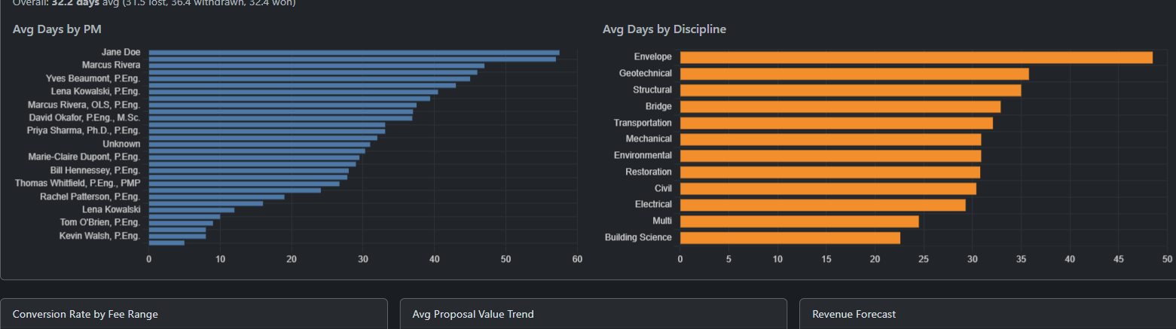Select the Electrical orange bar
Image resolution: width=1176 pixels, height=329 pixels.
point(822,205)
